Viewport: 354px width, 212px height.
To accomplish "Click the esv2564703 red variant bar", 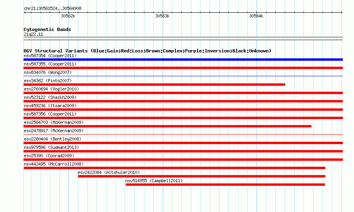I will (x=167, y=126).
